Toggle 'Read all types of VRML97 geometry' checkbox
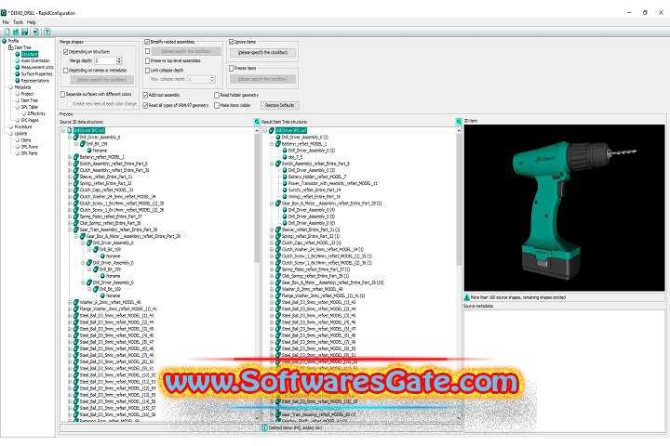This screenshot has width=670, height=446. coord(145,105)
